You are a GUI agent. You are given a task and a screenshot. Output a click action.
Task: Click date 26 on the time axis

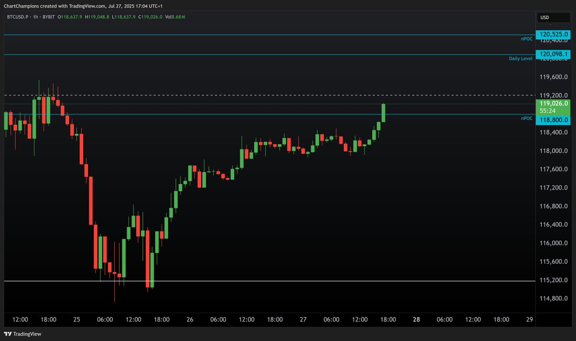pyautogui.click(x=190, y=320)
